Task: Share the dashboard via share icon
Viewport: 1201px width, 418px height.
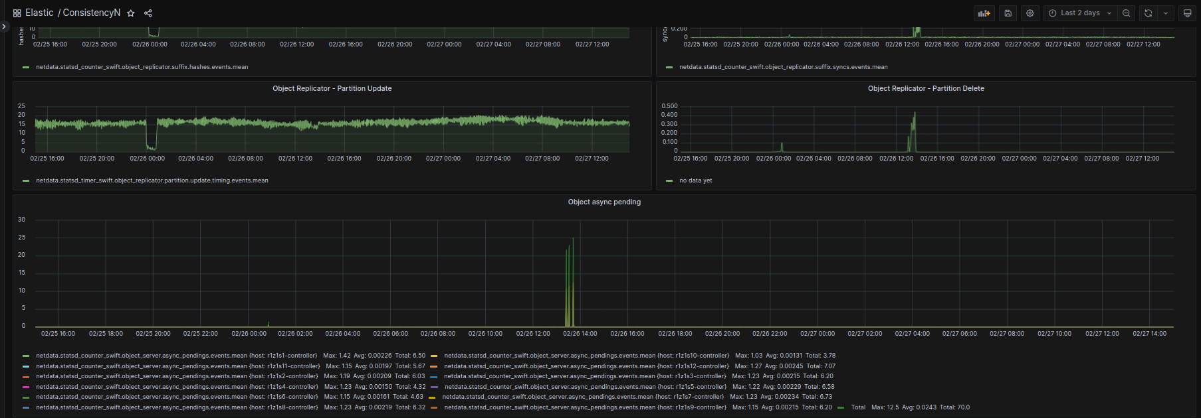Action: (148, 13)
